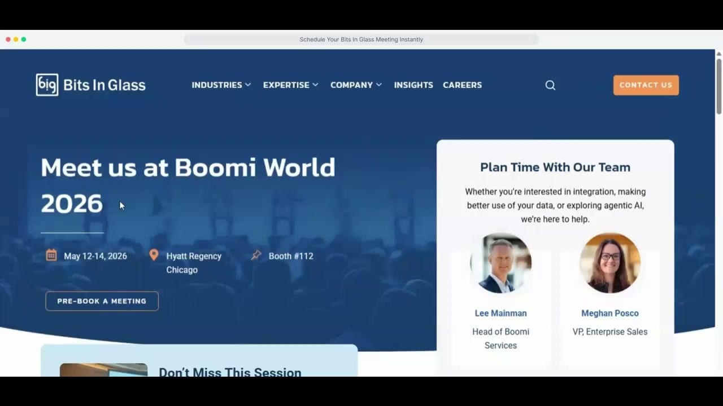Viewport: 723px width, 406px height.
Task: Open the Insights page
Action: (x=413, y=85)
